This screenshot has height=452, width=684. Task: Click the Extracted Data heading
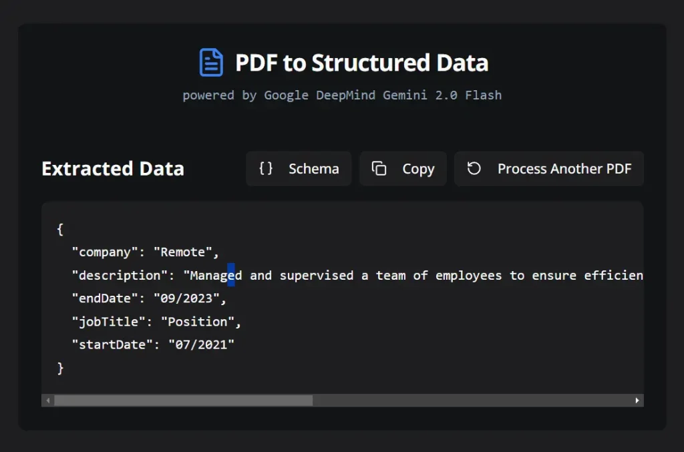(x=113, y=168)
